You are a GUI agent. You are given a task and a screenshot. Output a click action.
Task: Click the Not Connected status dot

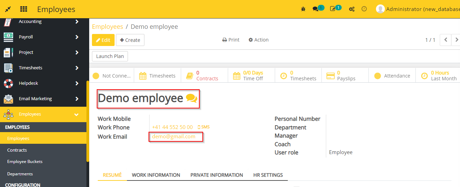[x=96, y=76]
